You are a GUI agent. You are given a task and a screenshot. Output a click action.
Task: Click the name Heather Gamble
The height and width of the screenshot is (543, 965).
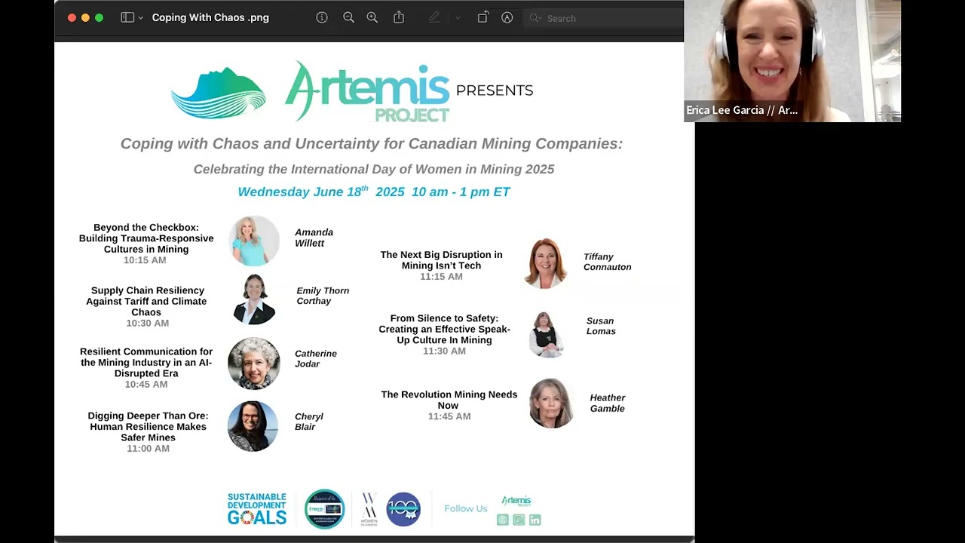point(607,403)
